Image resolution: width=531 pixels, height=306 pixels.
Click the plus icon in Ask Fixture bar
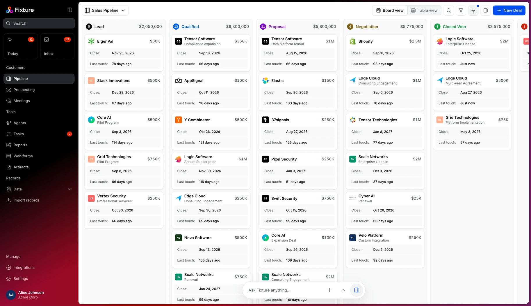pos(329,290)
